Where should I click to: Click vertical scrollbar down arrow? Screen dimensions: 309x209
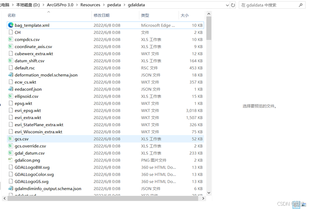coord(209,193)
